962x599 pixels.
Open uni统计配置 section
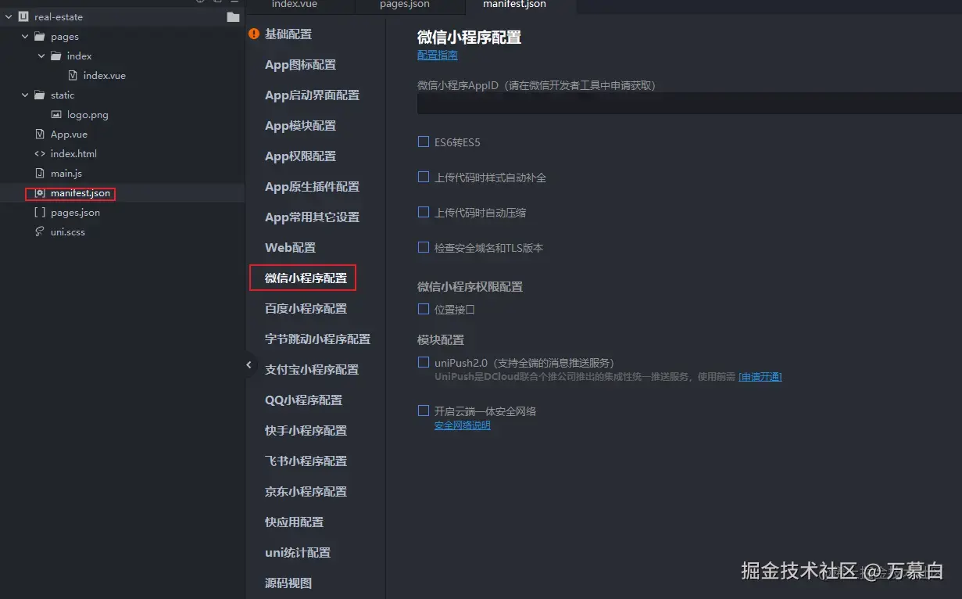pyautogui.click(x=297, y=553)
